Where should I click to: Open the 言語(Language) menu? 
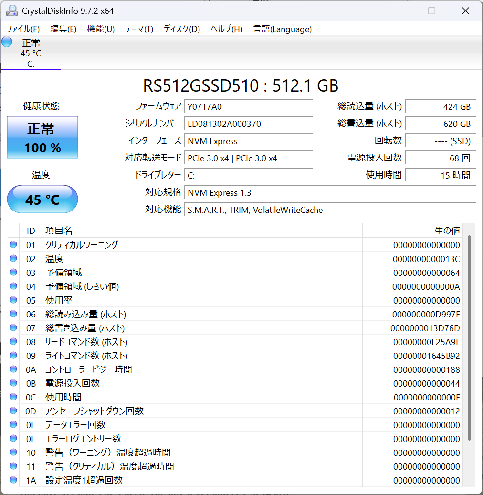[283, 29]
